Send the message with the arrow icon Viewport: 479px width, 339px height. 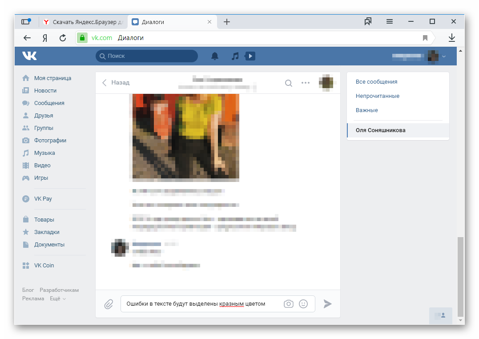pyautogui.click(x=327, y=303)
